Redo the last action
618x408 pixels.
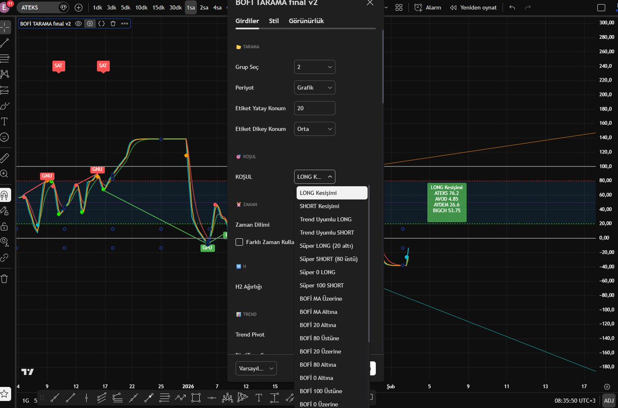528,8
